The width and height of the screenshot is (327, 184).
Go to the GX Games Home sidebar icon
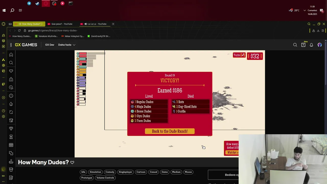[x=11, y=55]
